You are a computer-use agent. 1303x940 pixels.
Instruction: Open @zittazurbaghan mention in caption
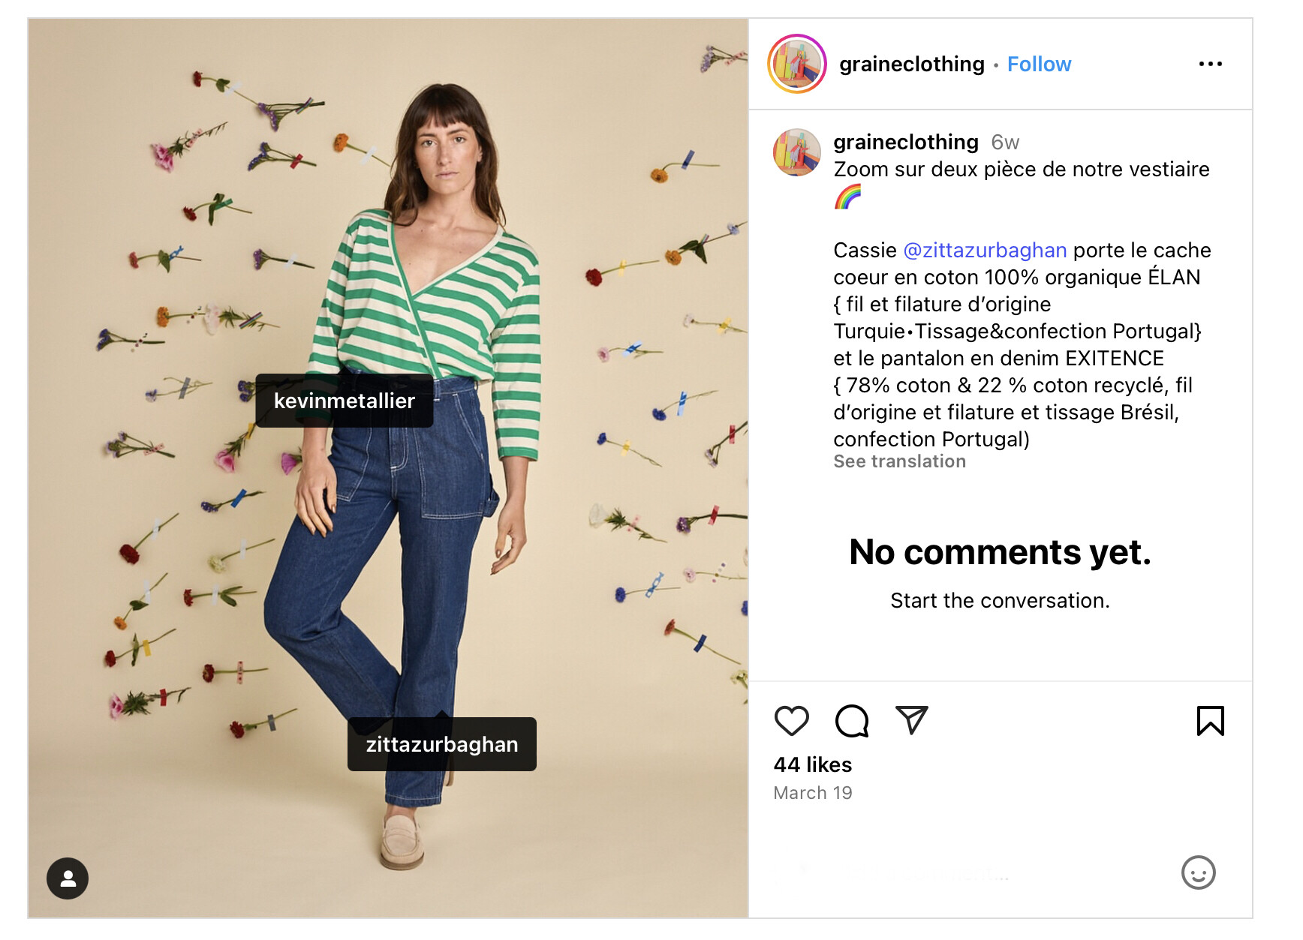coord(985,251)
